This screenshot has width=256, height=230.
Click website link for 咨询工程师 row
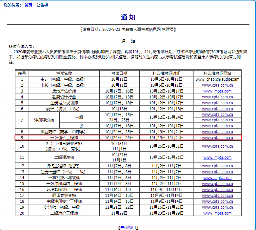point(217,166)
